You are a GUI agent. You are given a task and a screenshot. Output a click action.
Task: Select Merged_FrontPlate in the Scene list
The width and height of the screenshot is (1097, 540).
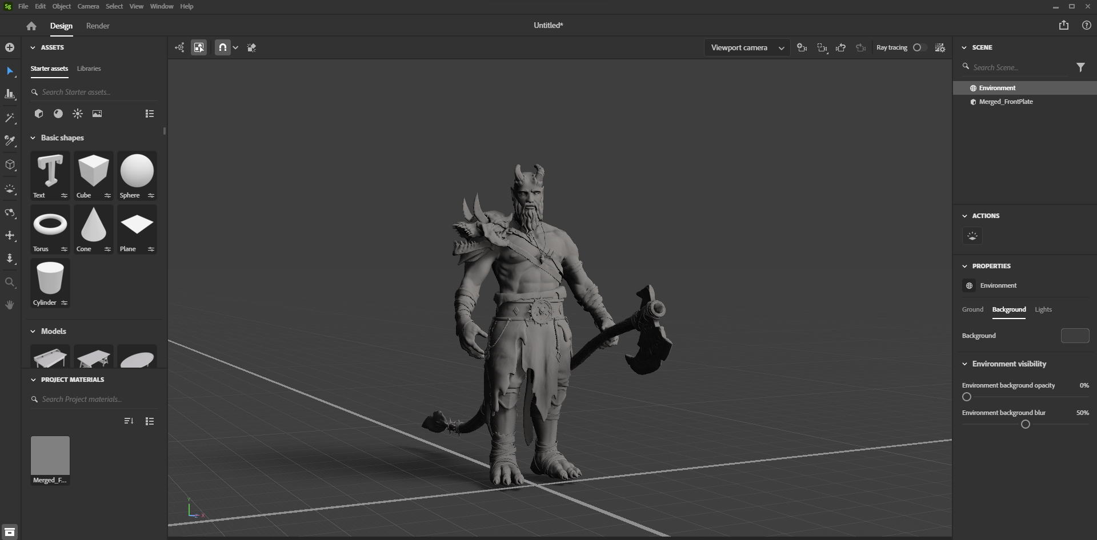1006,102
